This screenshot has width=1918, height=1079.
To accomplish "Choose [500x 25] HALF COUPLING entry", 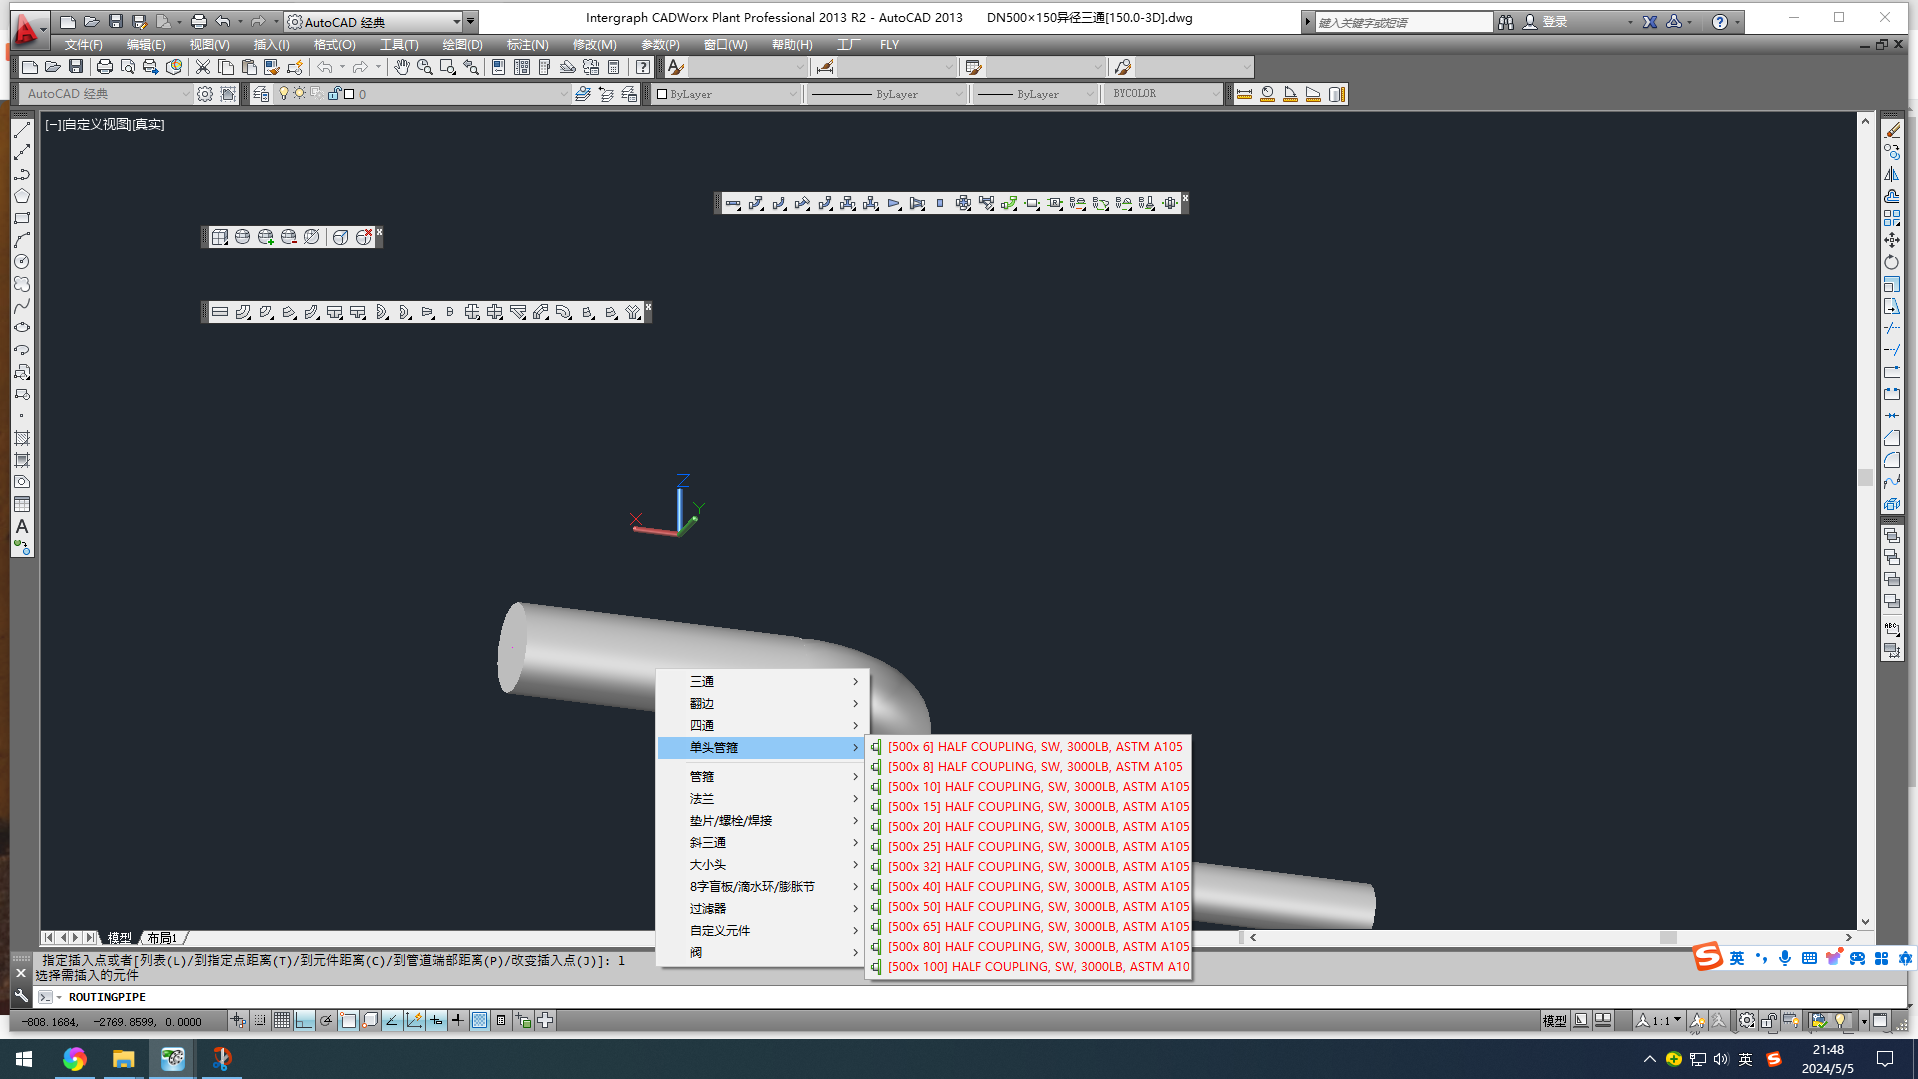I will coord(1029,847).
